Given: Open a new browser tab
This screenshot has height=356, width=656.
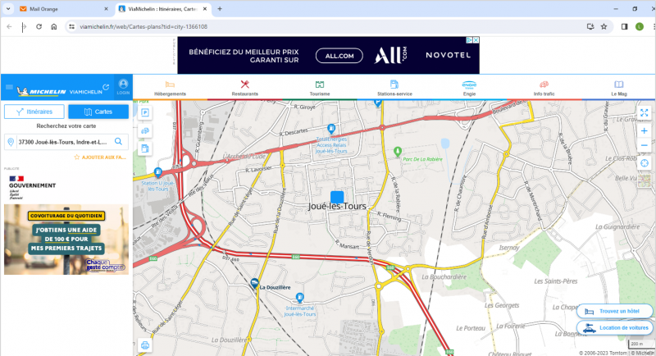Looking at the screenshot, I should point(220,9).
